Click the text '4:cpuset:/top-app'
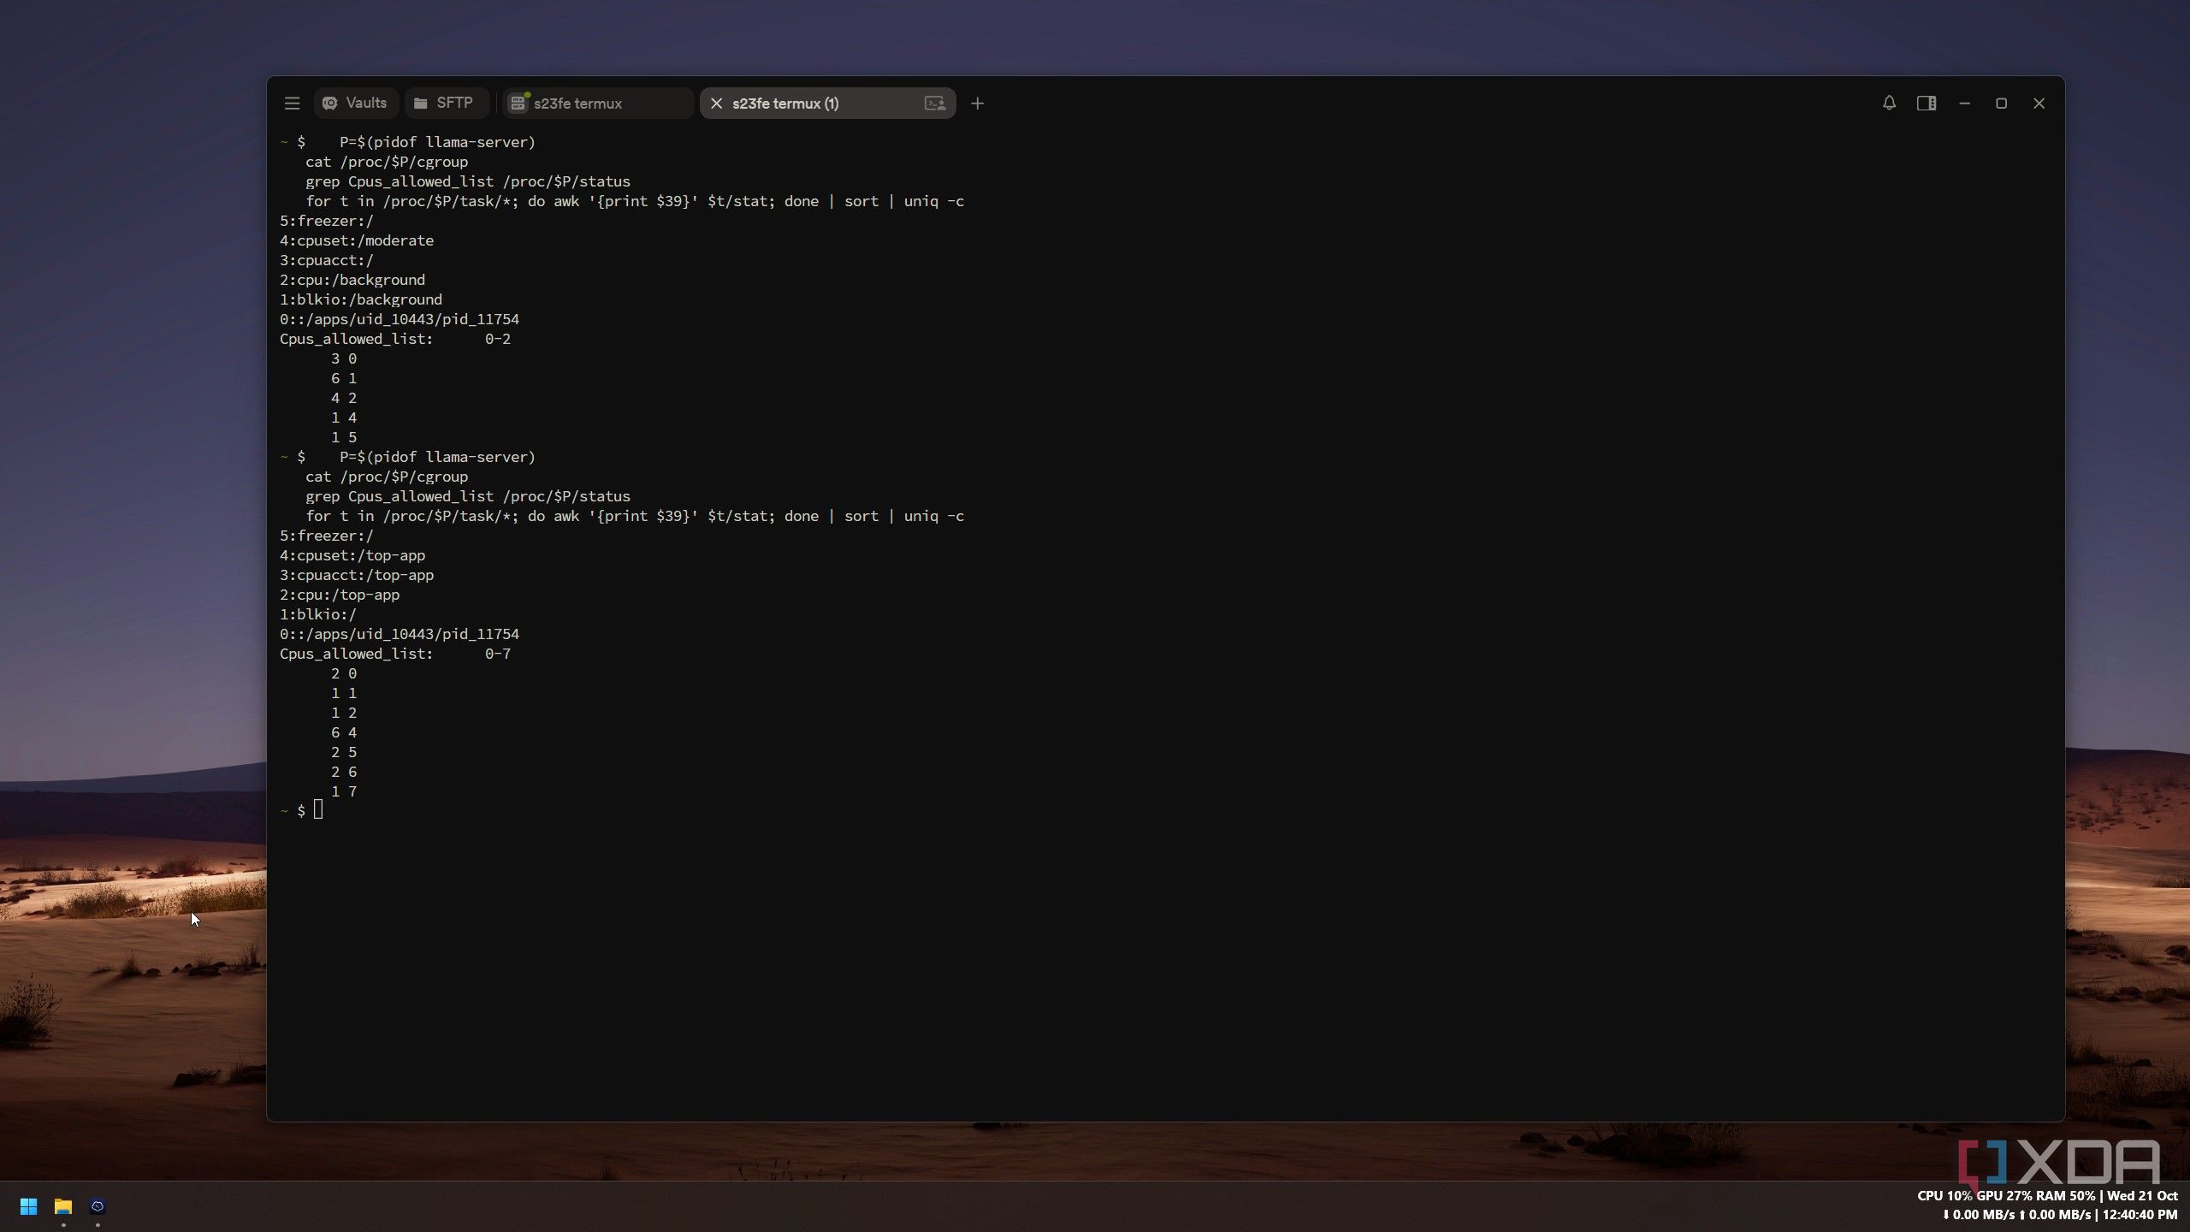The image size is (2190, 1232). tap(352, 555)
